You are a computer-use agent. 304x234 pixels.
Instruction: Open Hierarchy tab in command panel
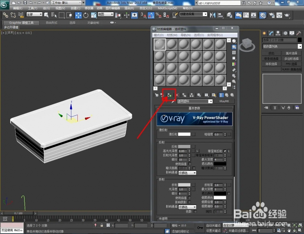tap(278, 33)
